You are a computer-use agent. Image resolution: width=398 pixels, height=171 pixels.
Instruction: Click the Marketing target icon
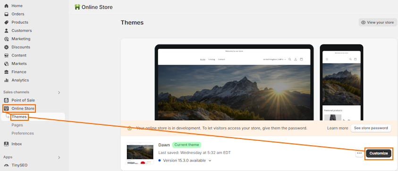click(x=7, y=39)
